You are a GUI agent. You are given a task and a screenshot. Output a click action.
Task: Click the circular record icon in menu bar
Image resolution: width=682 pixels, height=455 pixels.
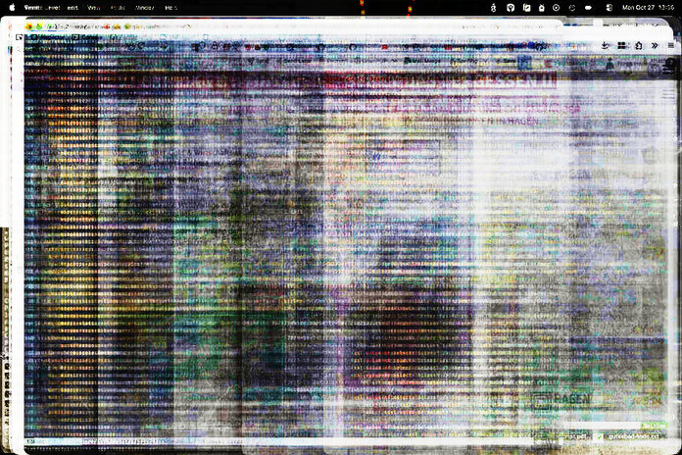point(556,7)
